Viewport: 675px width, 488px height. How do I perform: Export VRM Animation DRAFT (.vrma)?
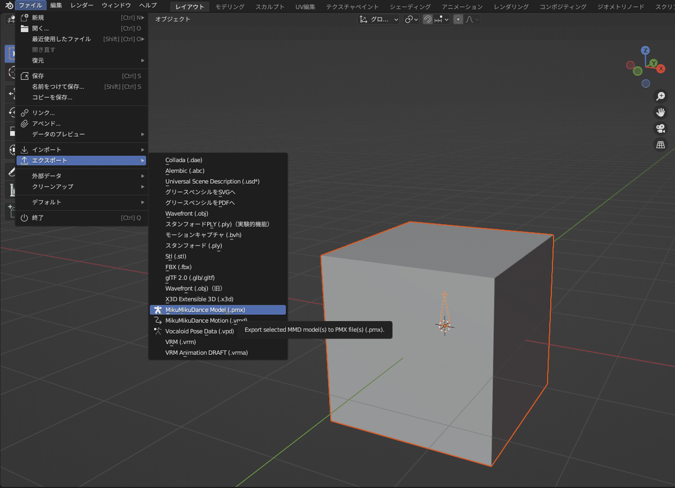(x=218, y=353)
